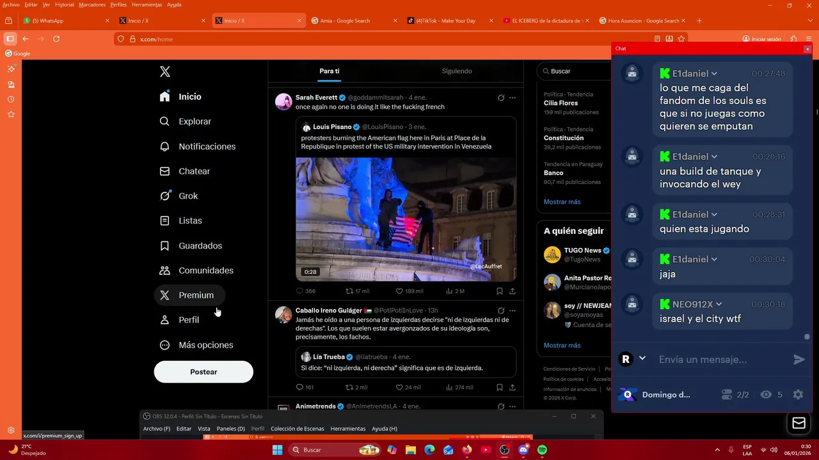Select Para ti timeline tab

point(330,71)
